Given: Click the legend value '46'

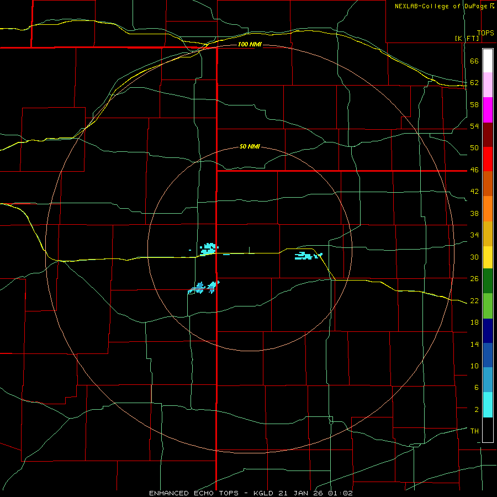Looking at the screenshot, I should tap(474, 170).
